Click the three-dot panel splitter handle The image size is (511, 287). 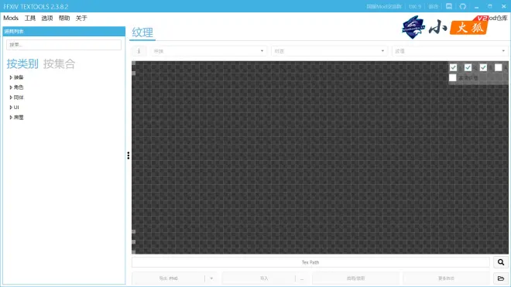point(128,155)
